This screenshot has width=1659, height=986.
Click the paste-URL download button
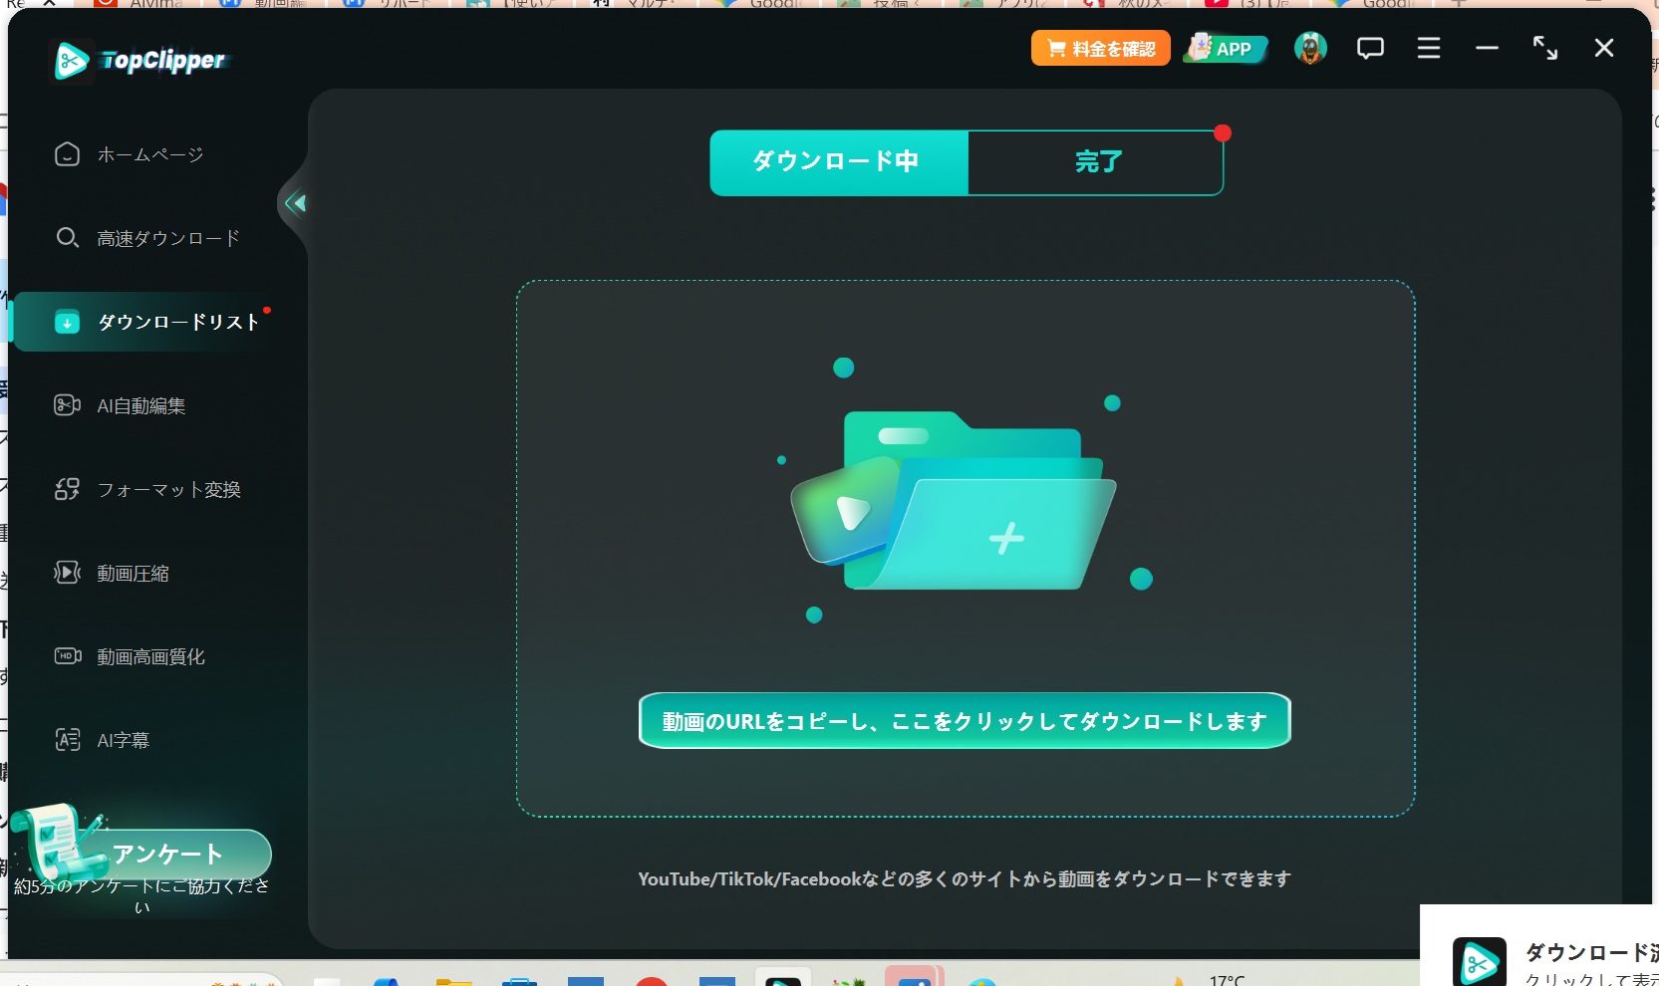point(964,720)
